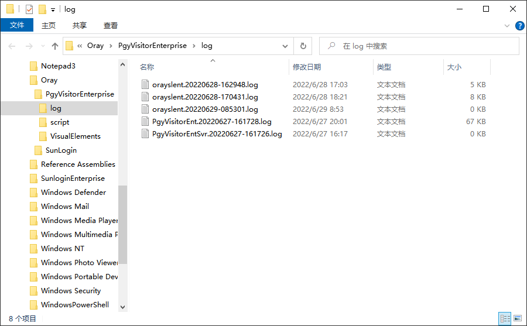Select the Windows Mail folder
527x326 pixels.
point(65,207)
